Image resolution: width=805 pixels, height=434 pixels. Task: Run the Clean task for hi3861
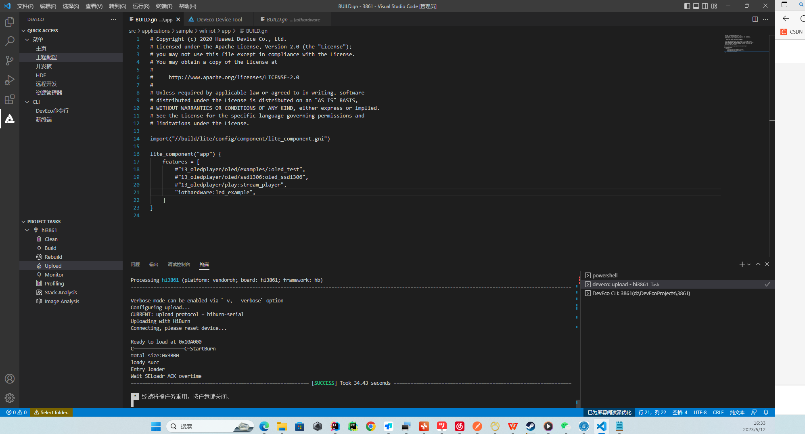click(x=51, y=239)
